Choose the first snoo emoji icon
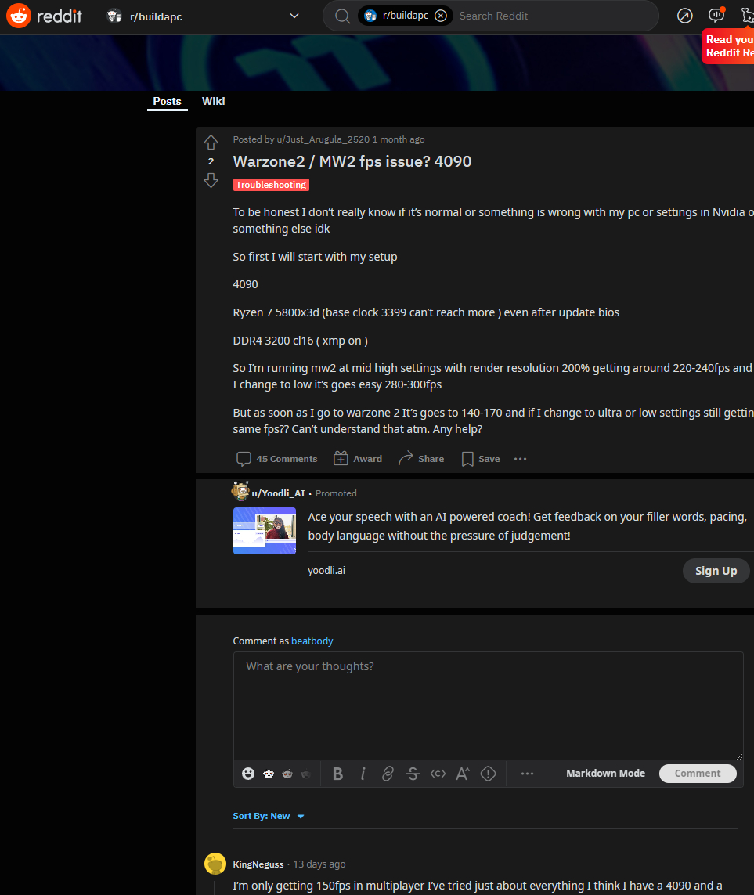 [x=269, y=774]
